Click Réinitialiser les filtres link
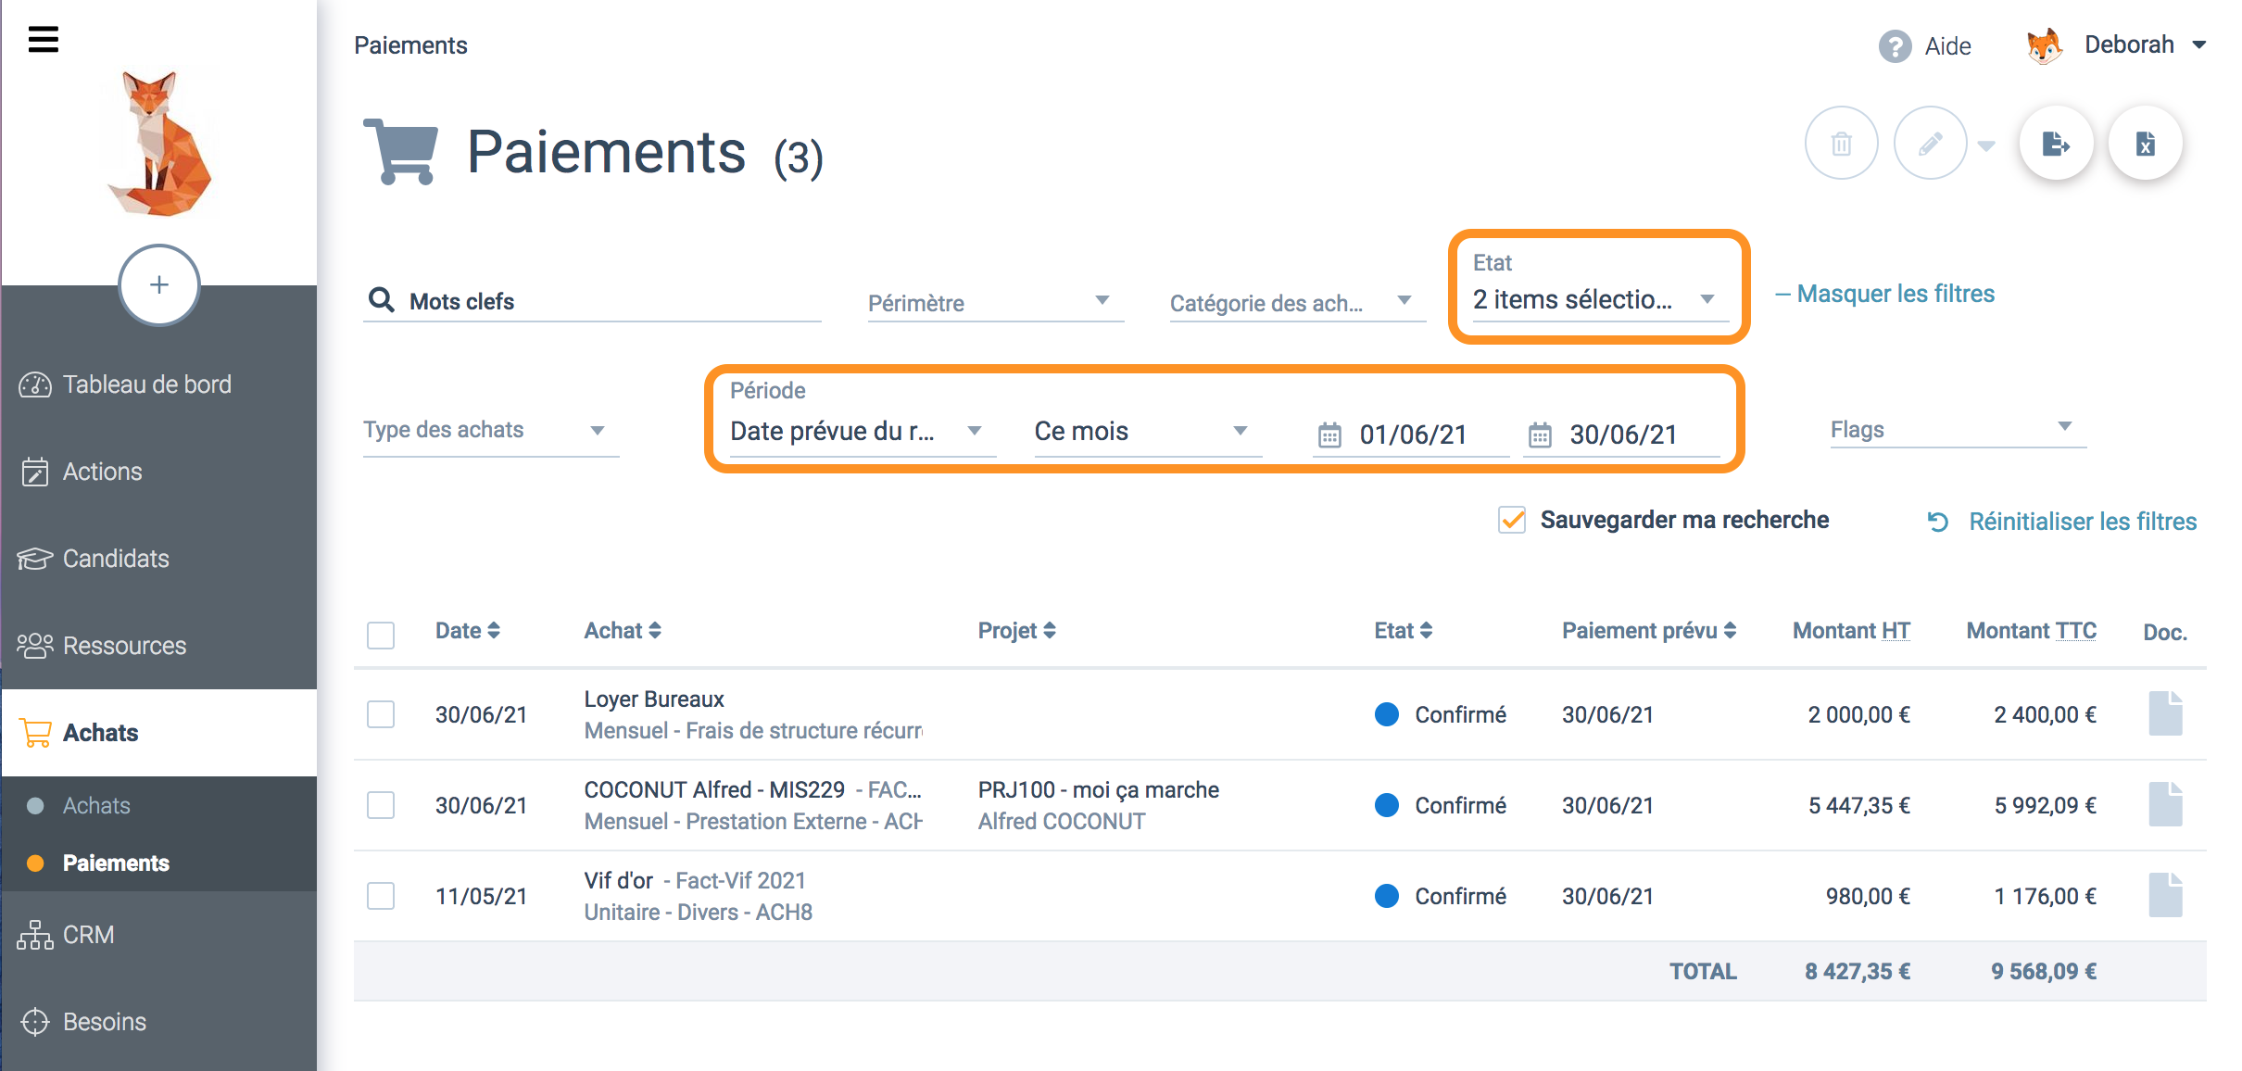The width and height of the screenshot is (2242, 1071). point(2082,522)
